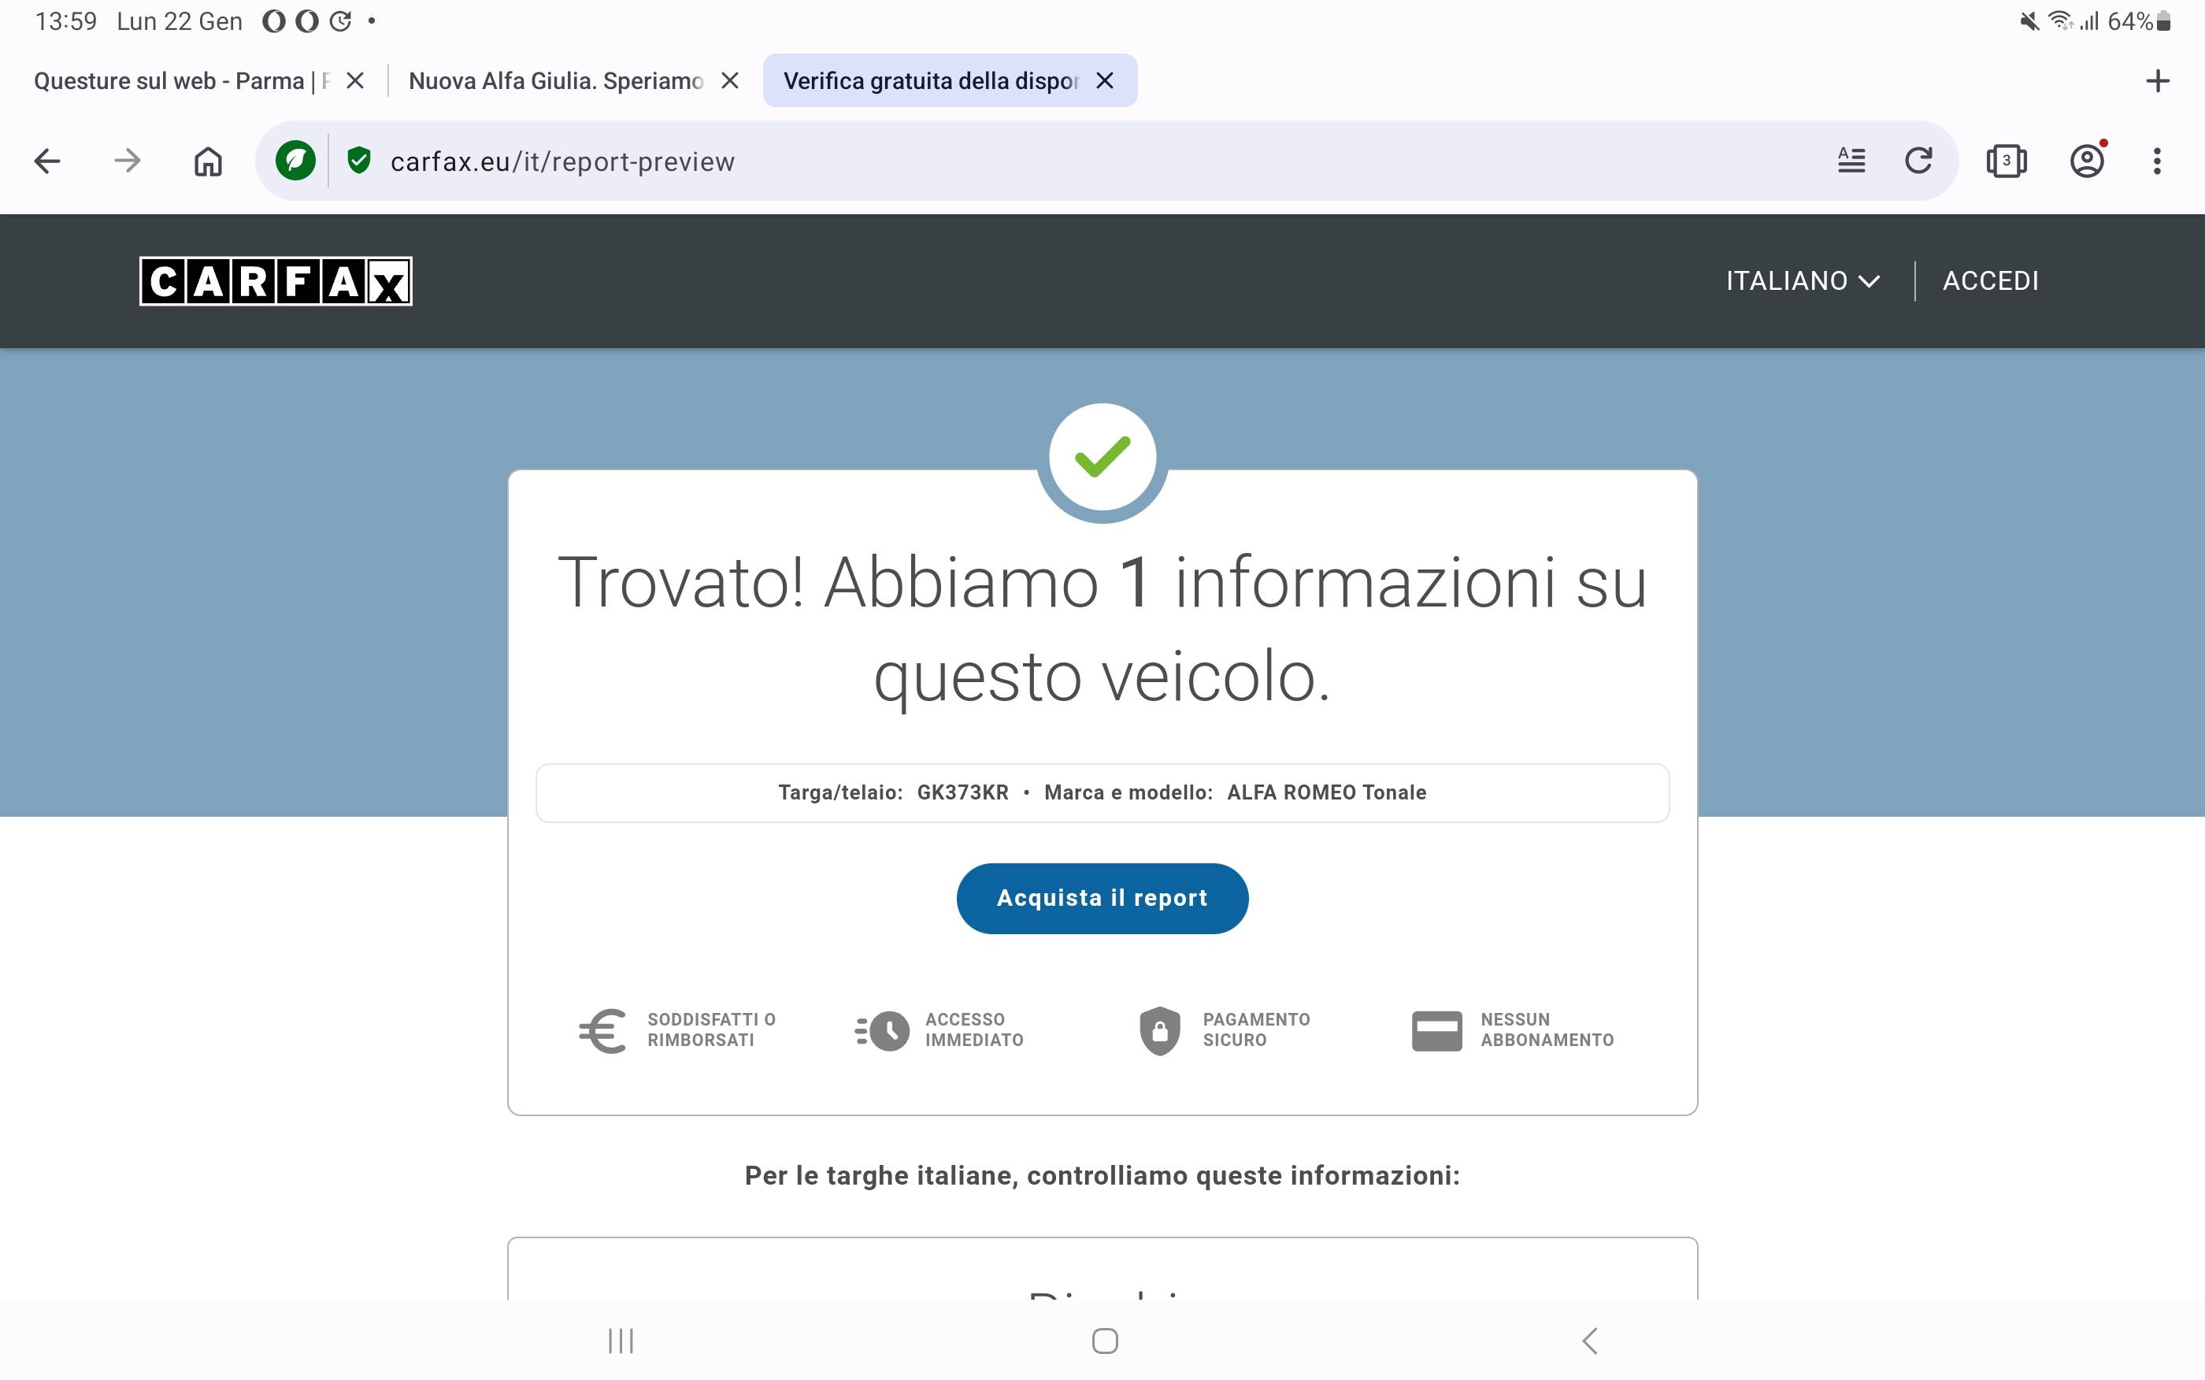Screen dimensions: 2205x1380
Task: Click the NESSUN ABBONAMENTO label
Action: coord(1547,1029)
